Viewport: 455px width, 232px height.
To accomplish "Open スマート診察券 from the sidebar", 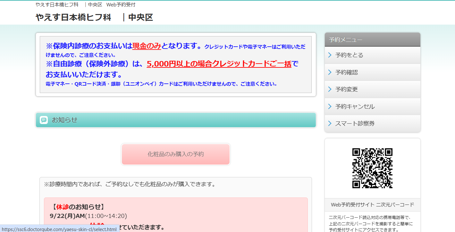I will coord(355,123).
